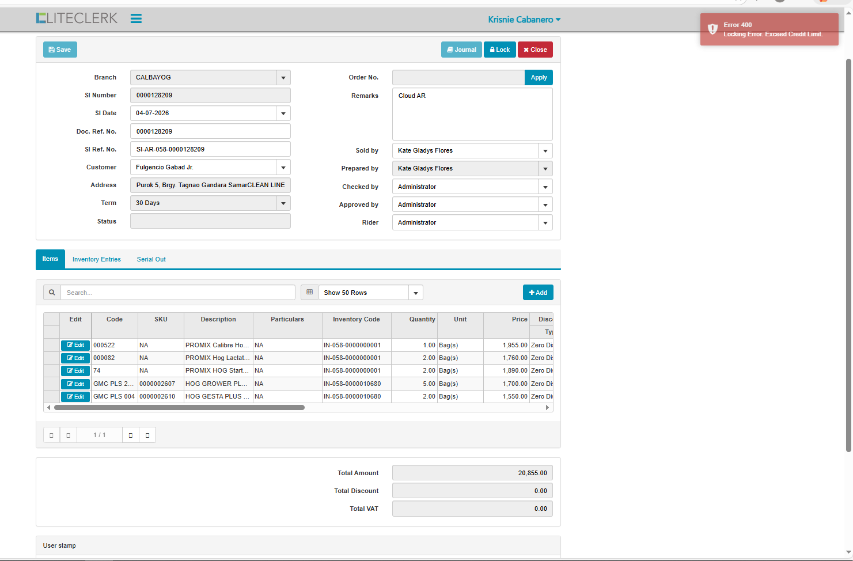Viewport: 853px width, 561px height.
Task: Click the table grid icon beside rows selector
Action: (310, 293)
